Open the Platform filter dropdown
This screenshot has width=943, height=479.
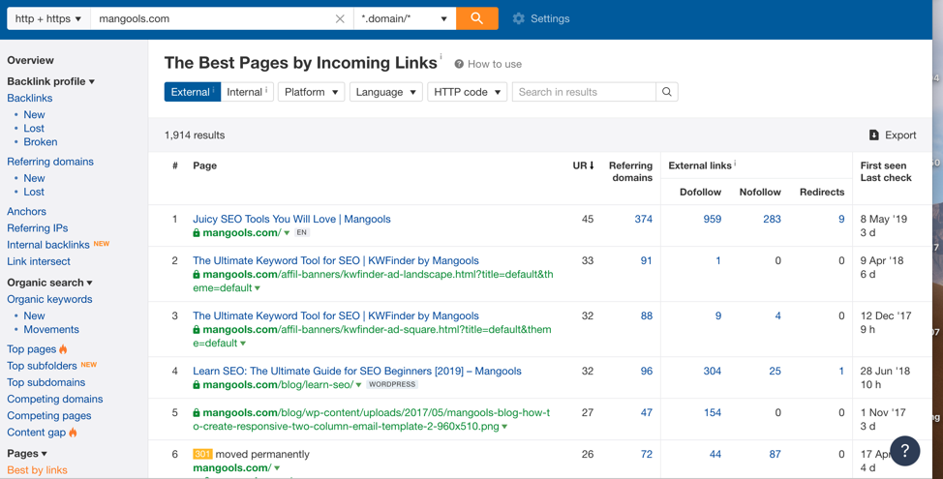click(x=312, y=92)
